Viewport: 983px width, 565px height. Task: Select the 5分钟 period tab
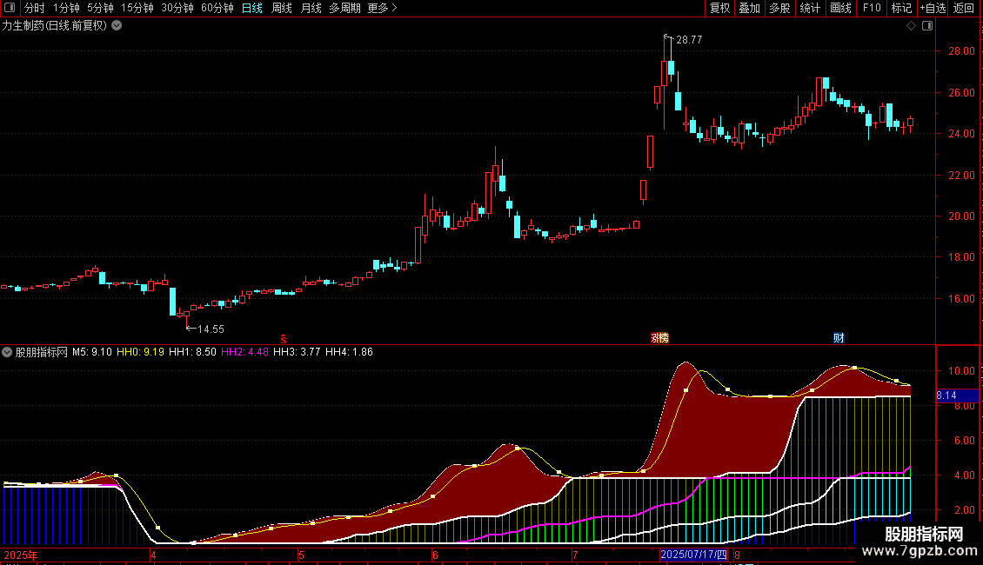pos(100,8)
